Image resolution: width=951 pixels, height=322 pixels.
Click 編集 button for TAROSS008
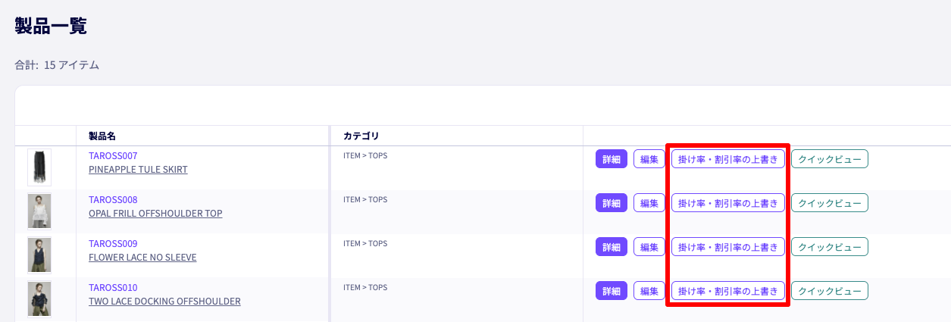pos(649,203)
